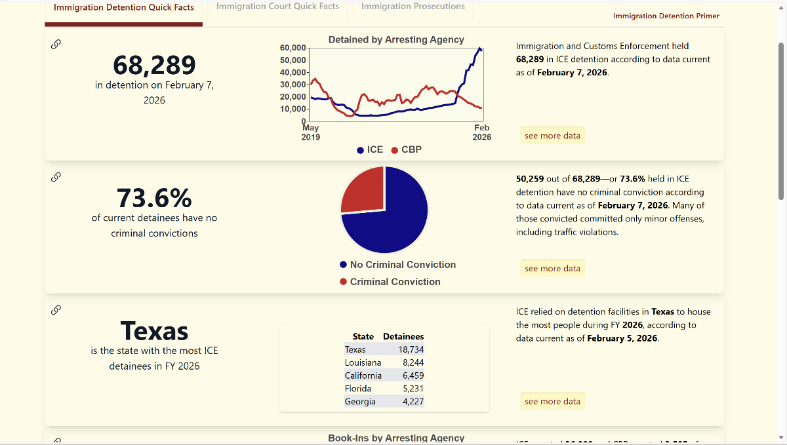Click see more data for detention total

(552, 136)
